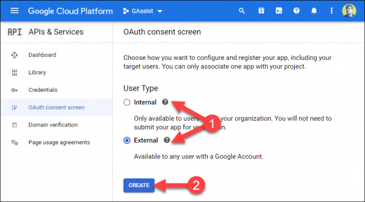Show help for Internal user type
The height and width of the screenshot is (202, 365).
(x=165, y=102)
